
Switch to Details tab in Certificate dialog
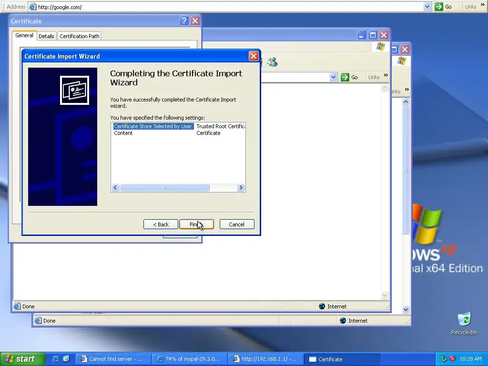[x=46, y=36]
